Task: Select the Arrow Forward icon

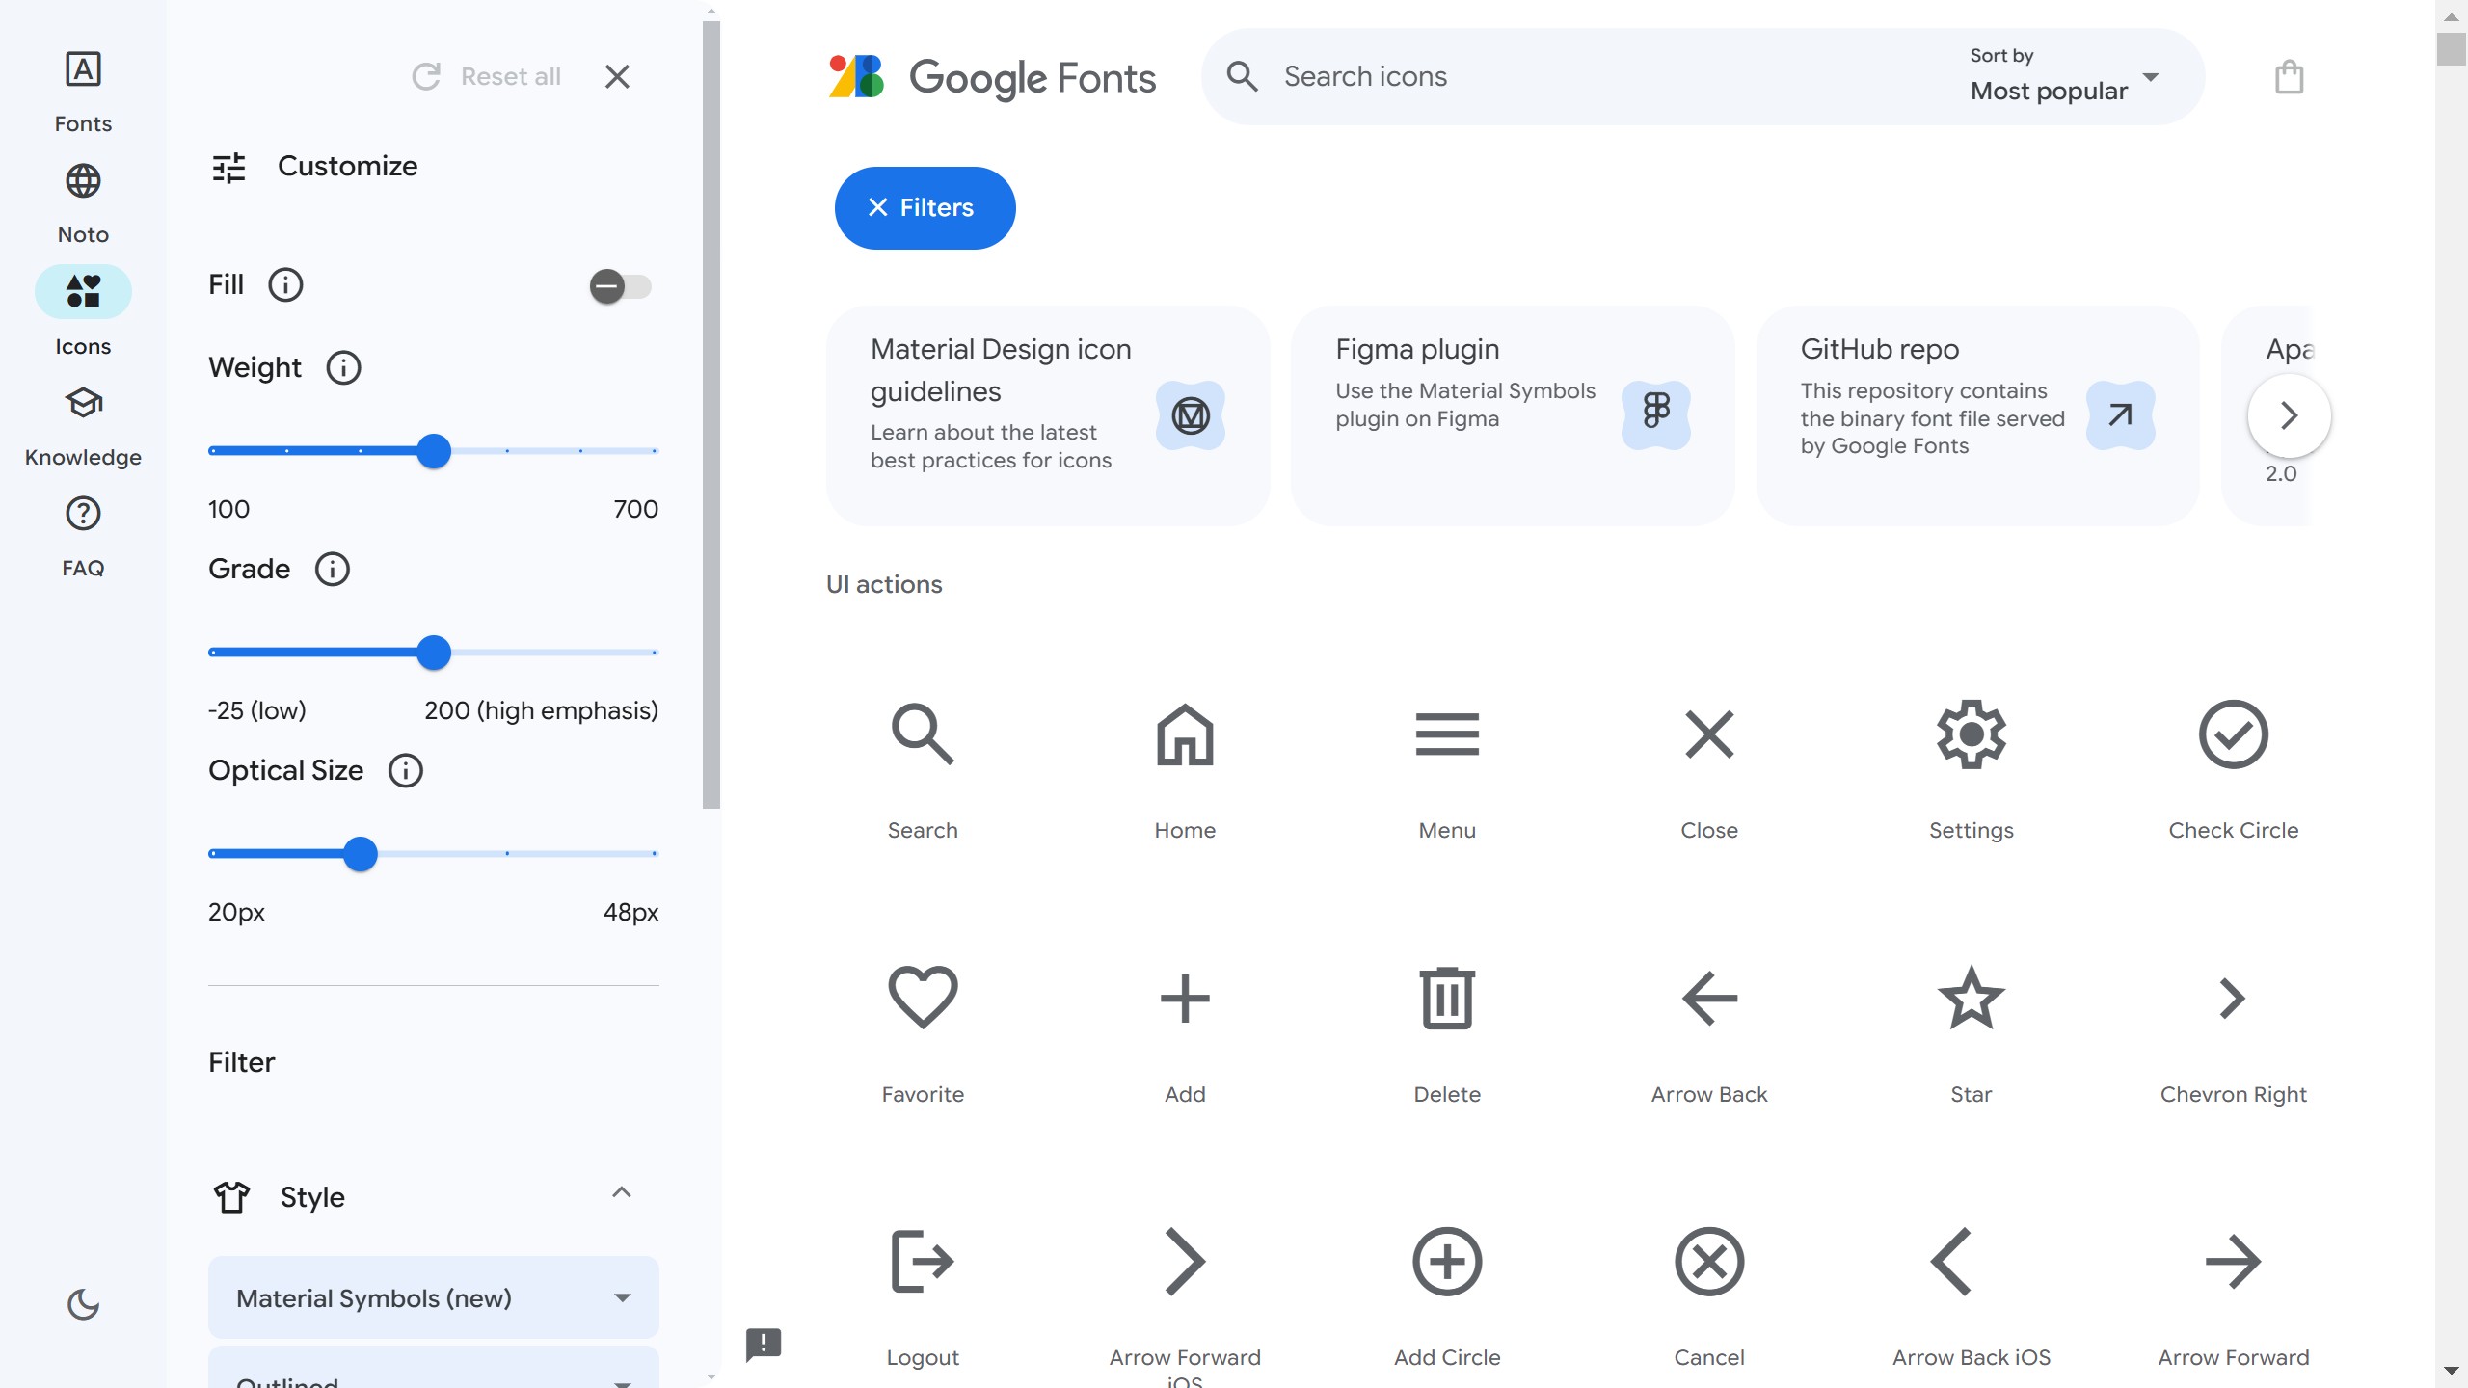Action: click(x=2234, y=1261)
